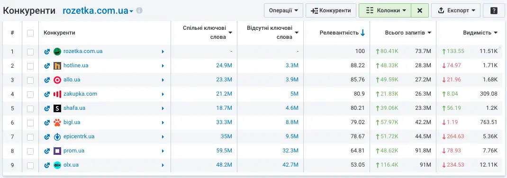The image size is (507, 178).
Task: Click the Релевантність sort arrow icon
Action: coord(363,33)
